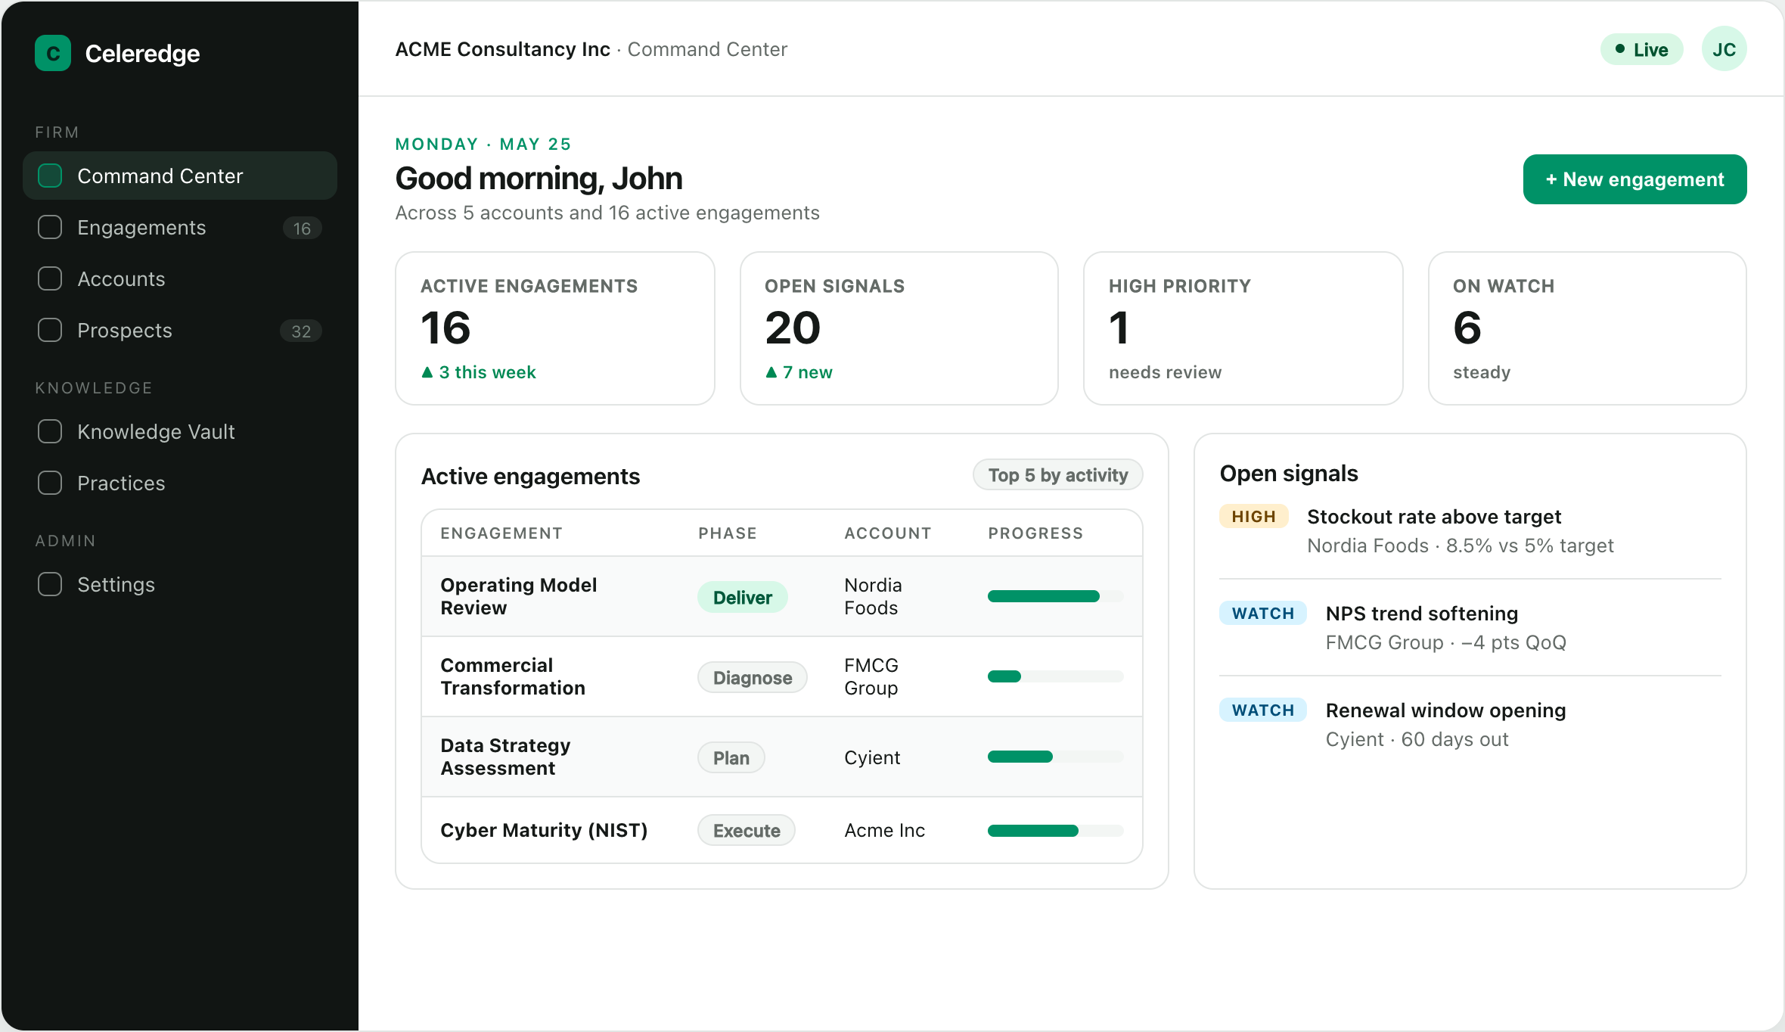Open the High Priority stat card
This screenshot has height=1032, width=1785.
[1243, 328]
